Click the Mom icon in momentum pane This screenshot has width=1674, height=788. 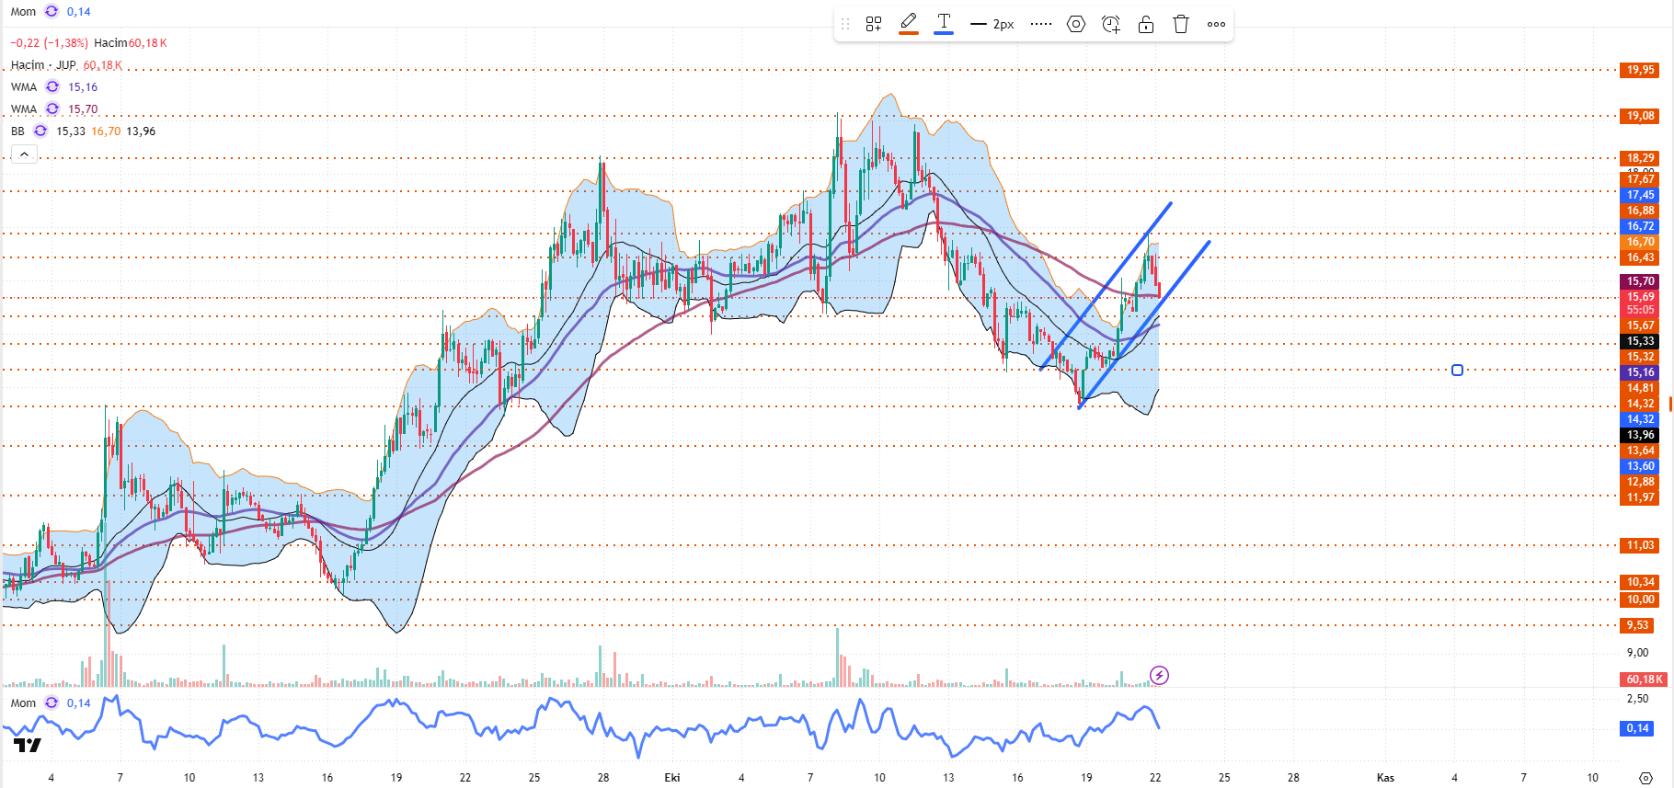point(52,702)
